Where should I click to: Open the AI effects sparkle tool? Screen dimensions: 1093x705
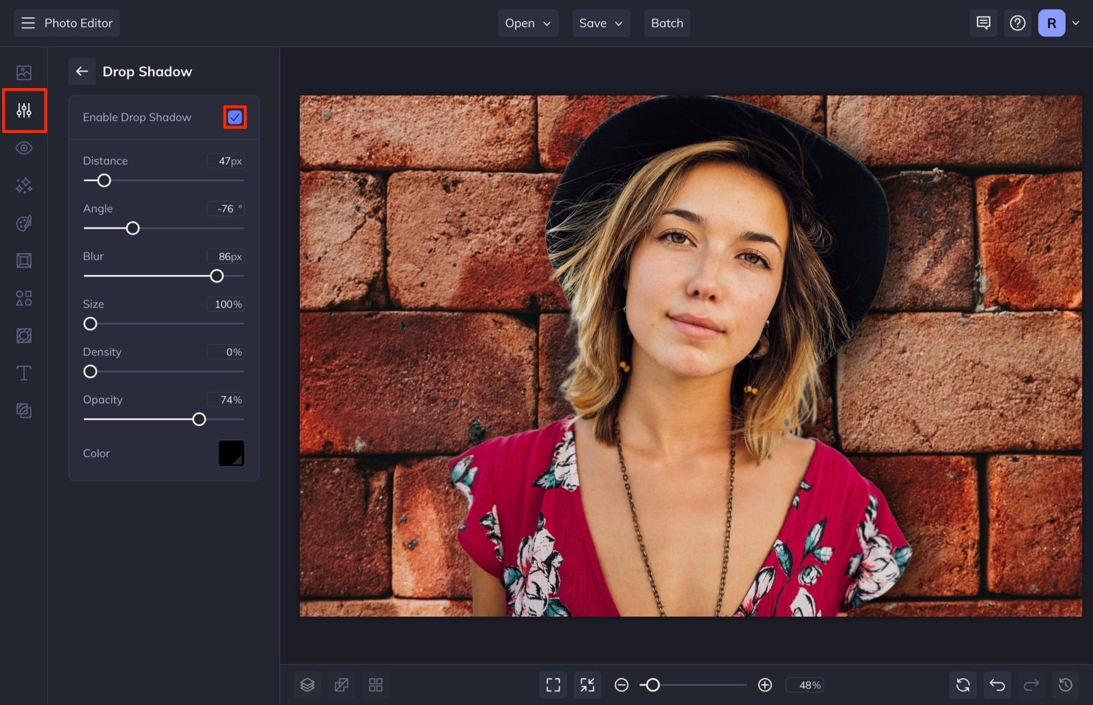point(24,185)
